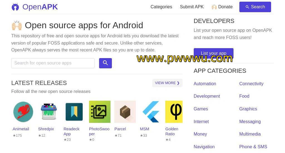This screenshot has height=153, width=285.
Task: Open the Shredpix app link
Action: tap(46, 129)
